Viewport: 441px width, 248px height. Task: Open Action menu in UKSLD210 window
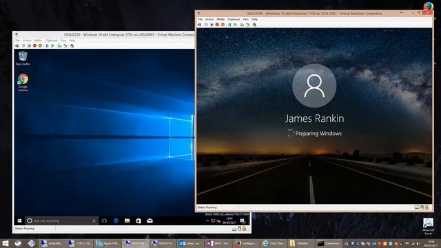coord(27,41)
